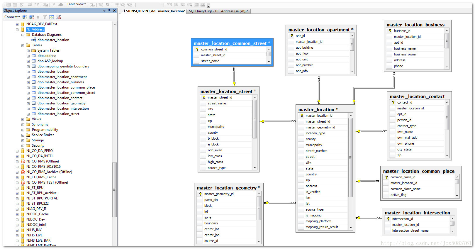The height and width of the screenshot is (249, 475).
Task: Expand the NCAG_DEV_FullText database node
Action: point(17,24)
